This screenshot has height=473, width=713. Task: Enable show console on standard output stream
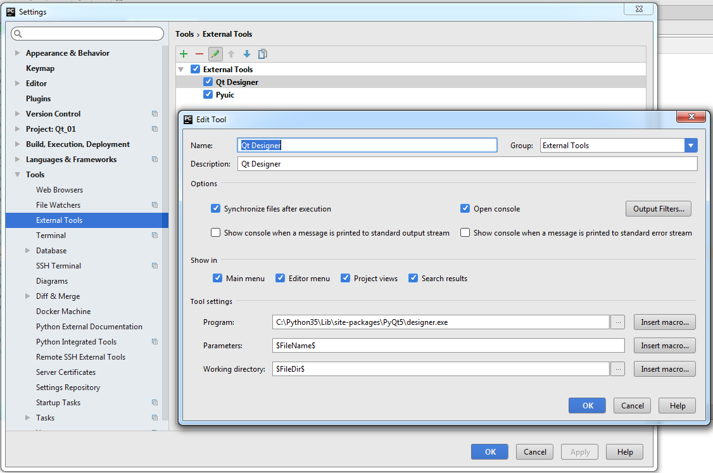(x=215, y=233)
